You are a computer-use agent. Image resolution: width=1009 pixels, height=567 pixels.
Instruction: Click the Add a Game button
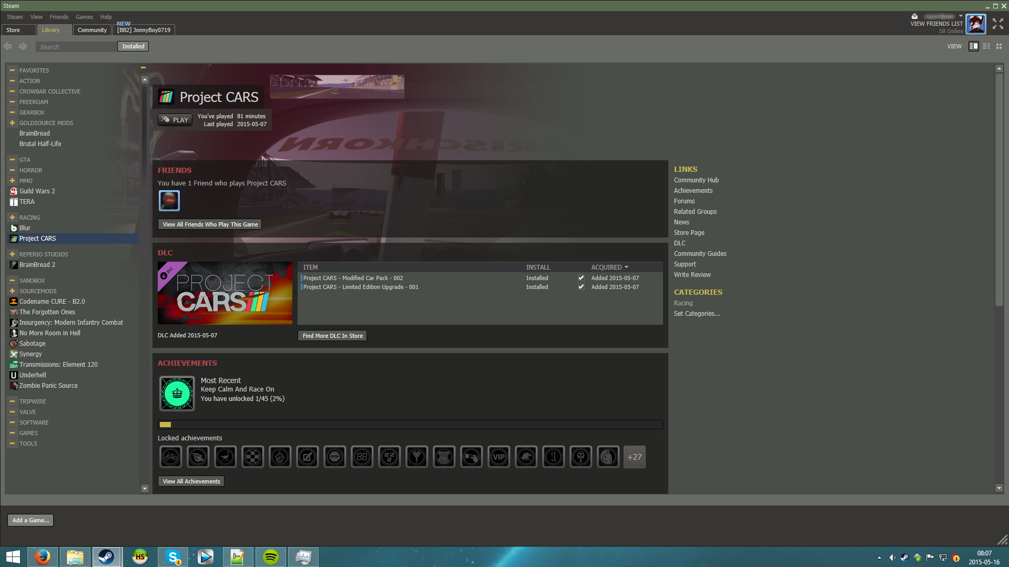point(30,520)
